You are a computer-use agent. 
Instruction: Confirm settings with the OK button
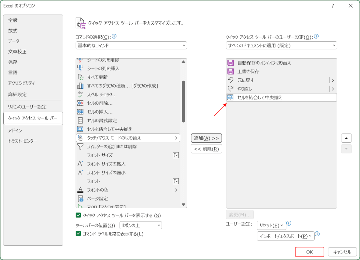point(309,252)
